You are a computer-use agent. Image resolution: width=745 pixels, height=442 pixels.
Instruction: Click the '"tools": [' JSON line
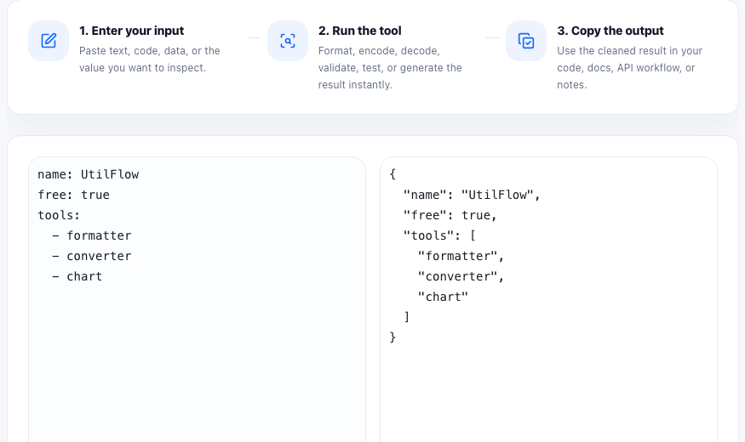click(439, 235)
